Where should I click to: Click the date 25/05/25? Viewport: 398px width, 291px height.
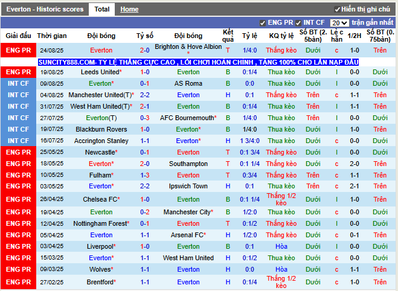(52, 152)
